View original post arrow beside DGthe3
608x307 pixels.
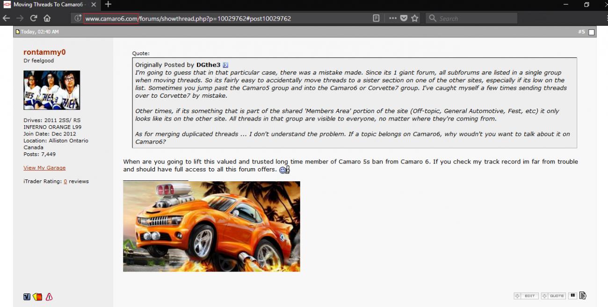click(x=225, y=65)
